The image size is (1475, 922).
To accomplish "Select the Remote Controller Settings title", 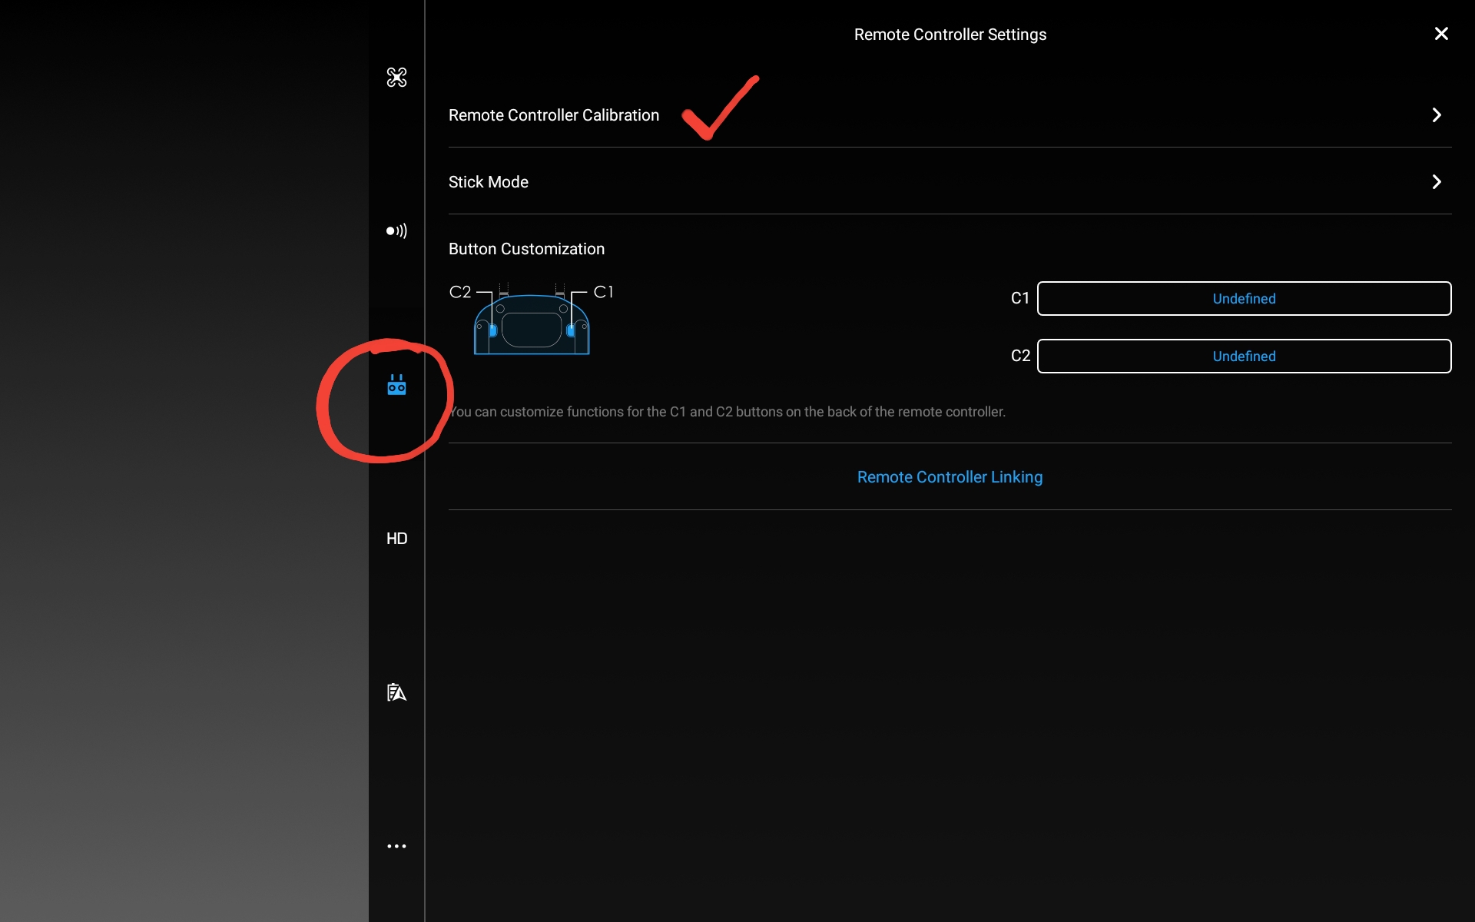I will pos(950,35).
